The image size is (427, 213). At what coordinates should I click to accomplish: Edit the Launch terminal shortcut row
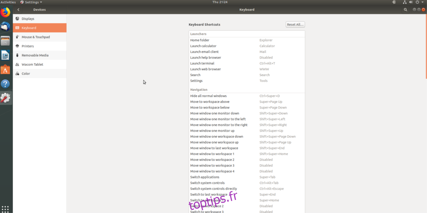(x=247, y=63)
